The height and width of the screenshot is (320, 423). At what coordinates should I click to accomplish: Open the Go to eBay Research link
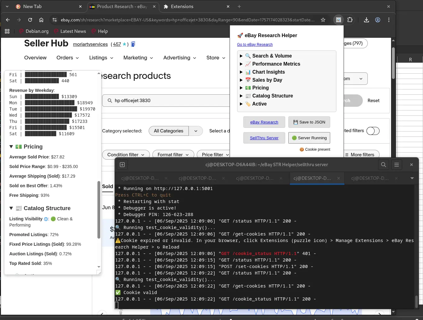[x=255, y=45]
